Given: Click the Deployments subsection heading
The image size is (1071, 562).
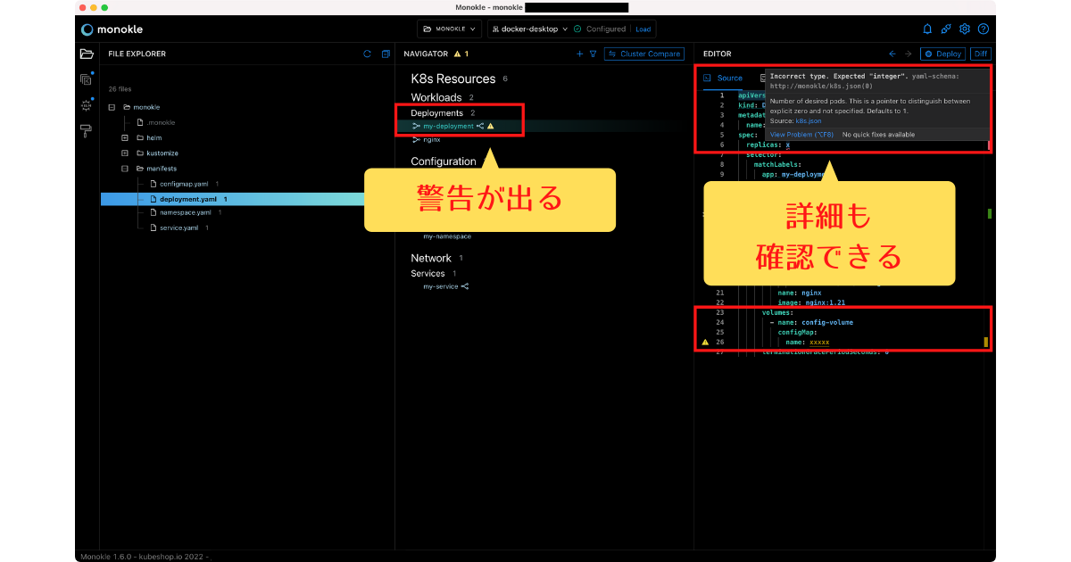Looking at the screenshot, I should pyautogui.click(x=437, y=113).
